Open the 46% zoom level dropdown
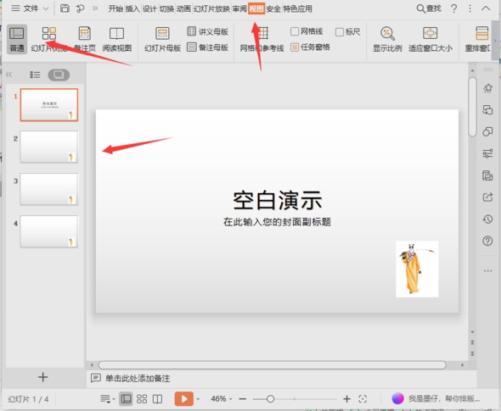Image resolution: width=501 pixels, height=411 pixels. 221,399
